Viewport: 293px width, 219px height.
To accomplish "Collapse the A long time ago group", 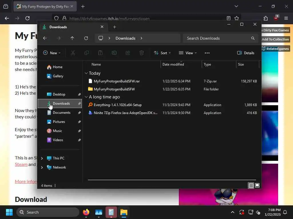I will (x=86, y=97).
